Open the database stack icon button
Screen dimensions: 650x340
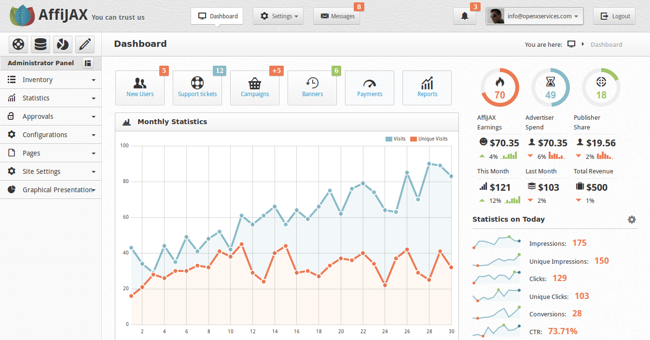(x=41, y=44)
